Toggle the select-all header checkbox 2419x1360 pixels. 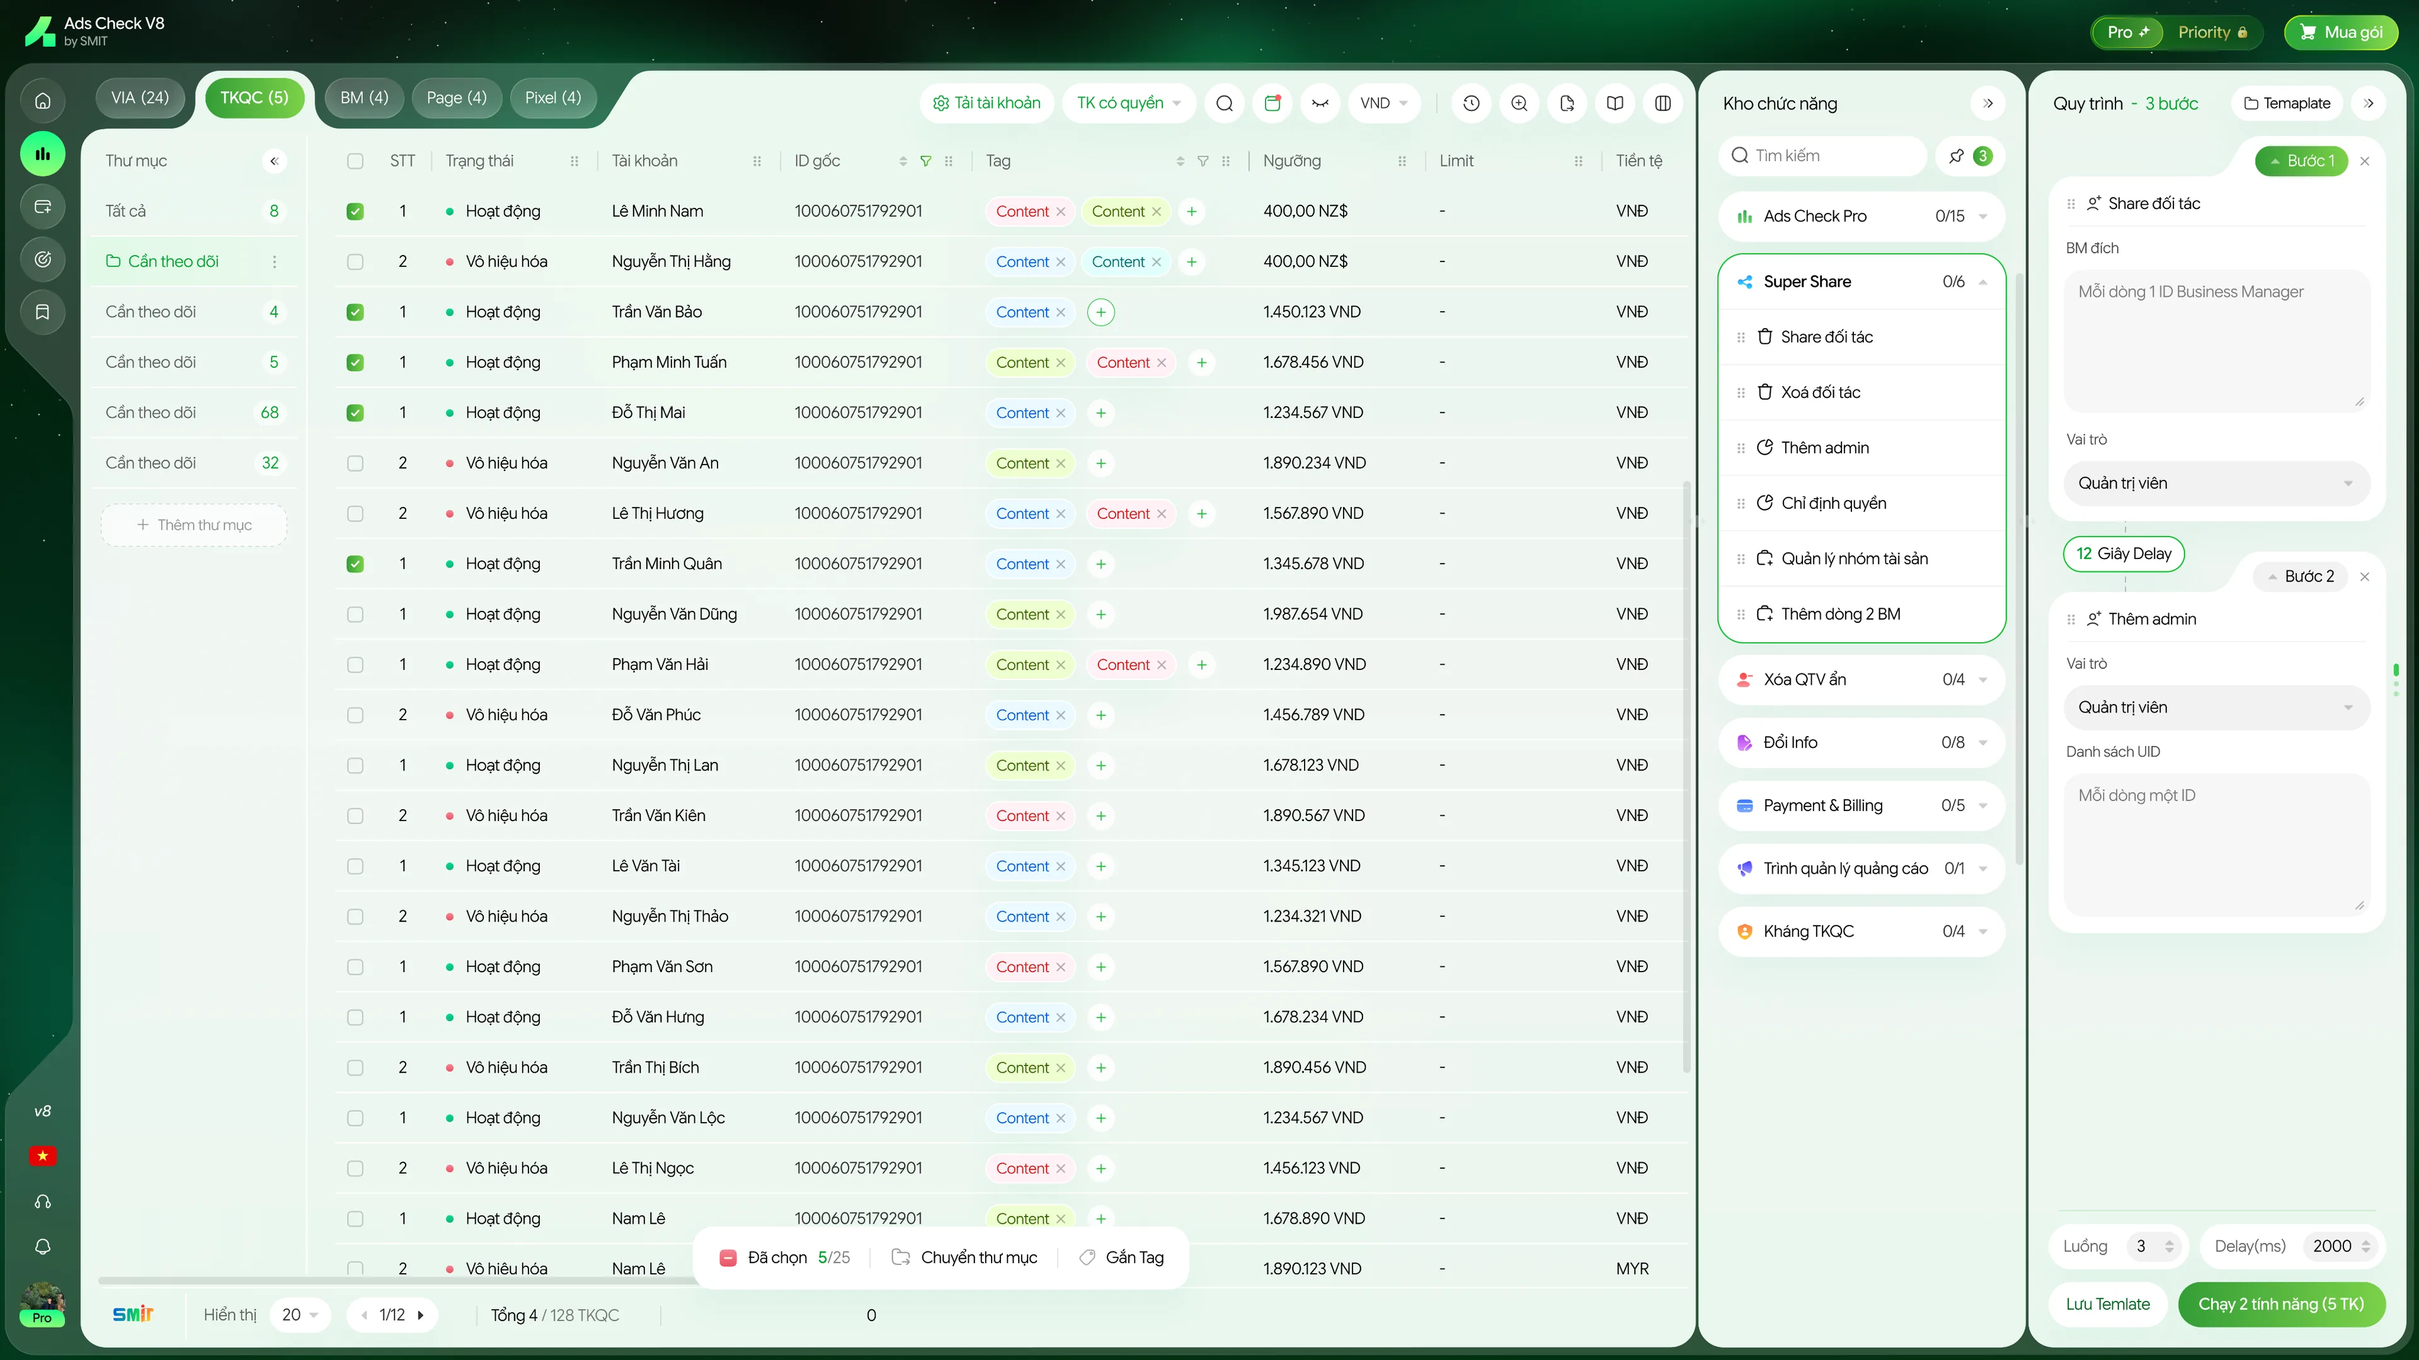355,161
